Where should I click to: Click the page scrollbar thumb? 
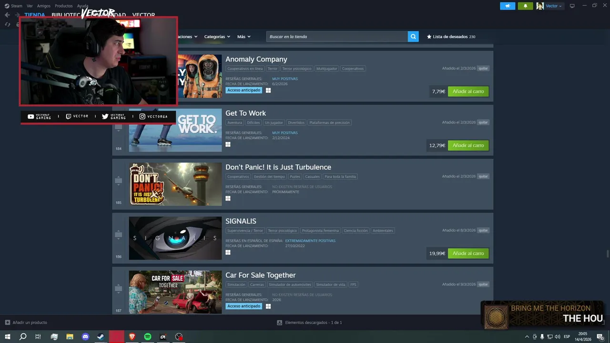point(608,253)
